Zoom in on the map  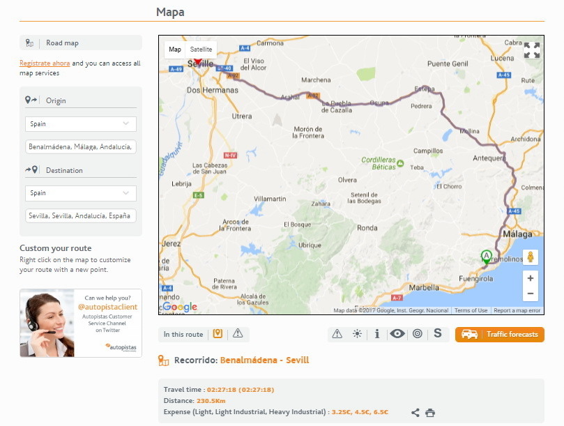coord(531,278)
